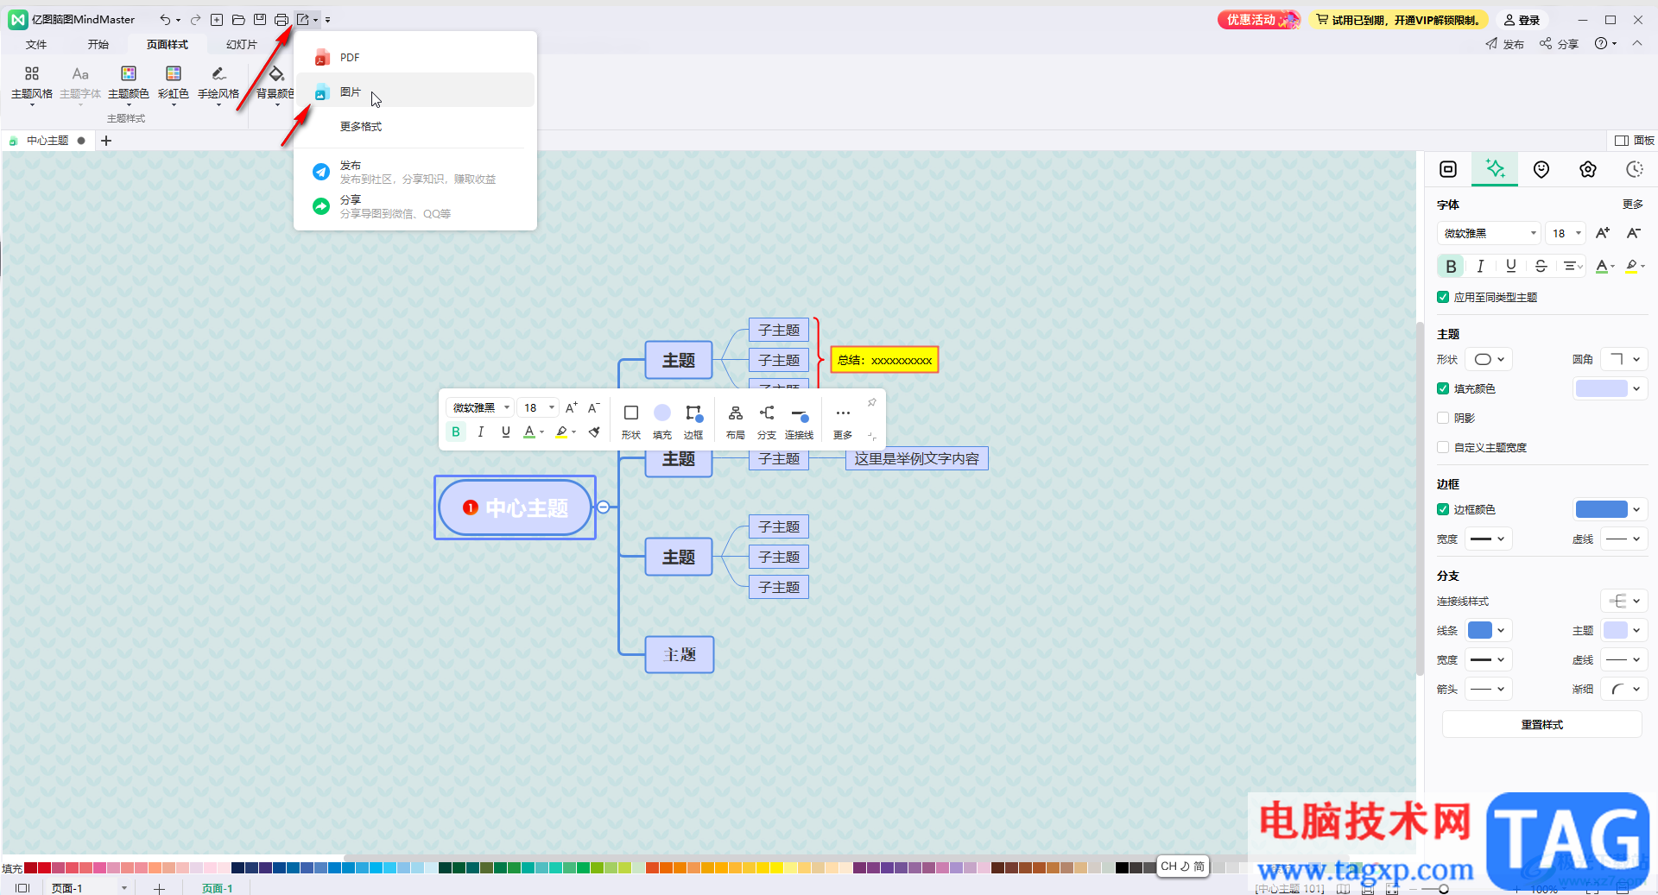Select the yellow 总结 summary box
Screen dimensions: 1658x895
click(884, 360)
